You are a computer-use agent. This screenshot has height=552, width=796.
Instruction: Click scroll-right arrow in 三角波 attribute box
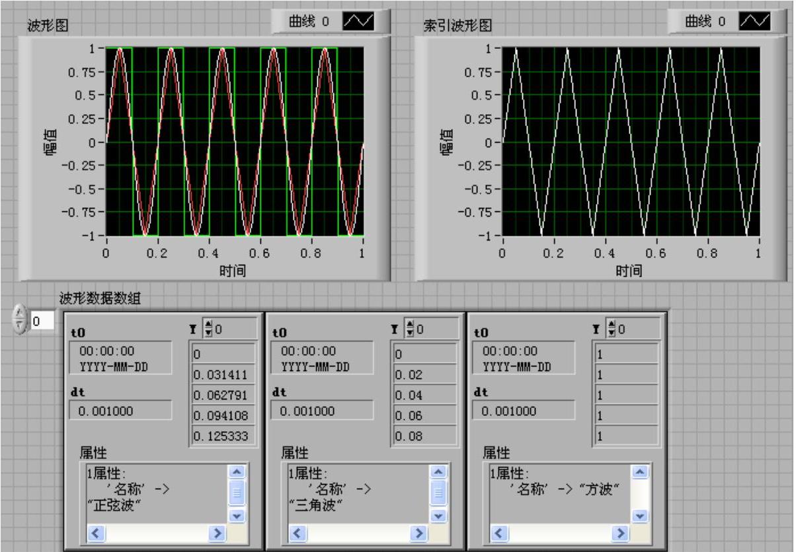click(418, 533)
